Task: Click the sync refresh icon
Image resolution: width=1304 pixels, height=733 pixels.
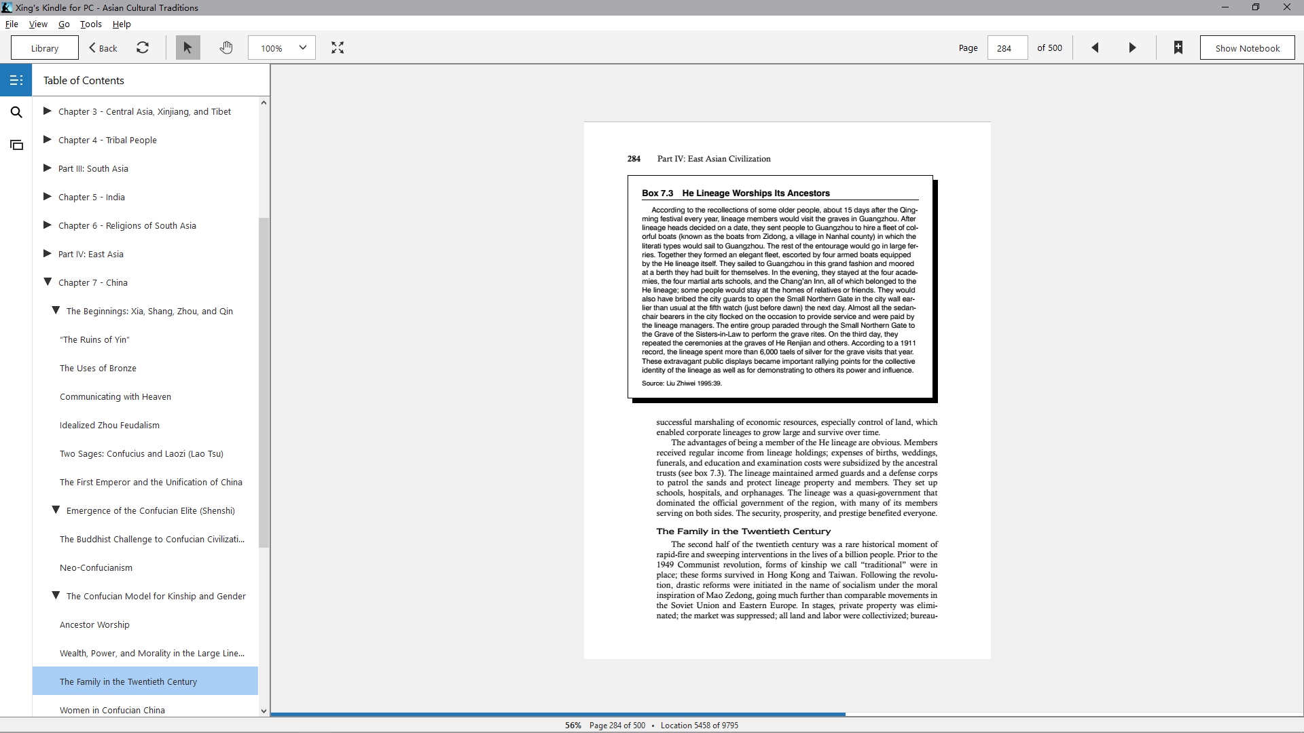Action: point(143,48)
